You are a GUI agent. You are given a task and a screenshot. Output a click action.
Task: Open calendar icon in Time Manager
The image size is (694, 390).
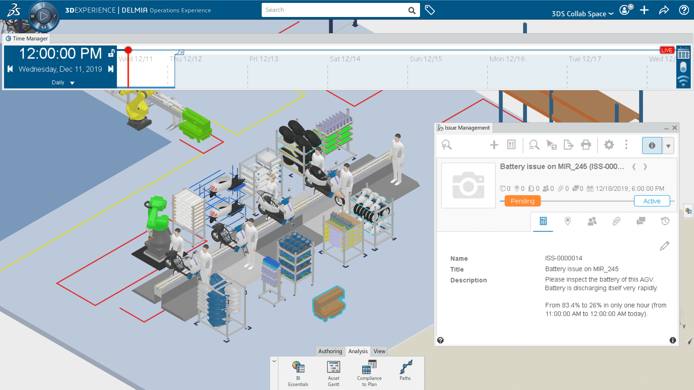[683, 54]
